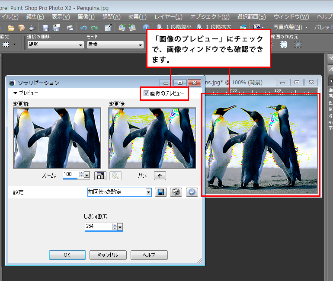Confirm solarization with OK button
Viewport: 333px width, 281px height.
click(x=67, y=255)
